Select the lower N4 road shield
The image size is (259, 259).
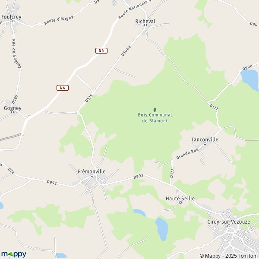63,88
